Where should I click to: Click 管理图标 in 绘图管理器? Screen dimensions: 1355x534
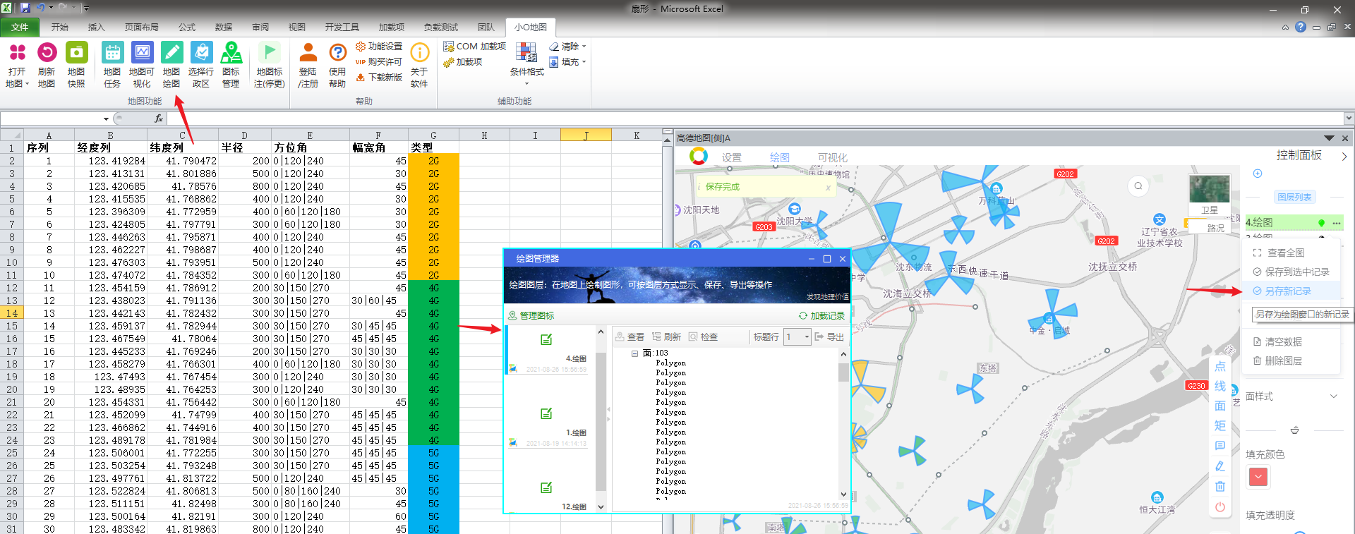pyautogui.click(x=531, y=316)
